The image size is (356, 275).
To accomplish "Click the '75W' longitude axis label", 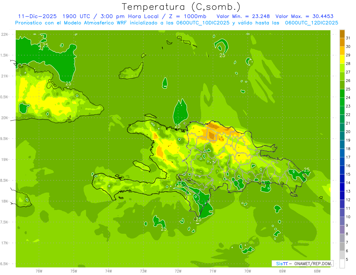I will tap(74, 271).
